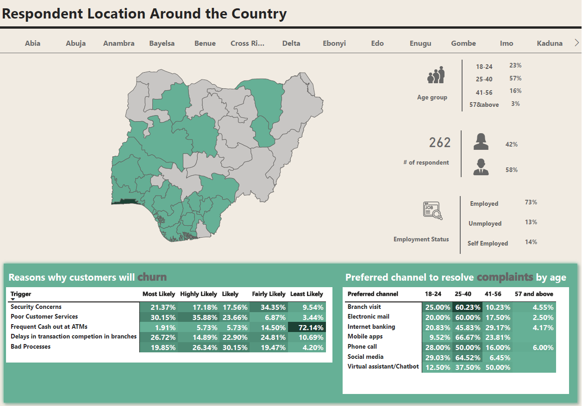Select Enugu from the state list
The width and height of the screenshot is (582, 406).
[x=420, y=43]
